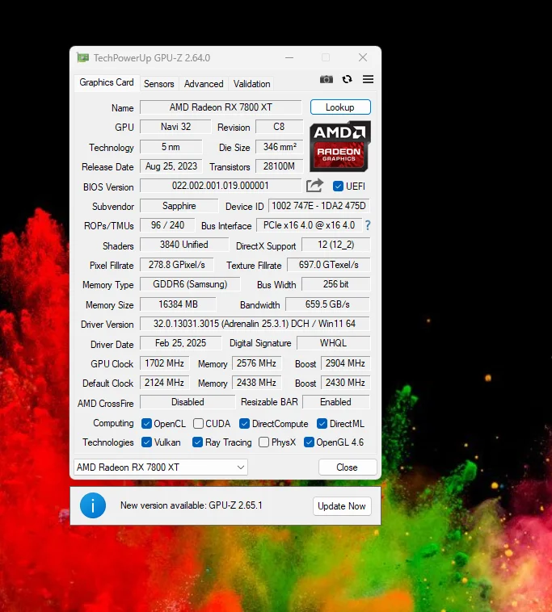Screen dimensions: 552x612
Task: Click the Technology value 5 nm
Action: pyautogui.click(x=171, y=147)
